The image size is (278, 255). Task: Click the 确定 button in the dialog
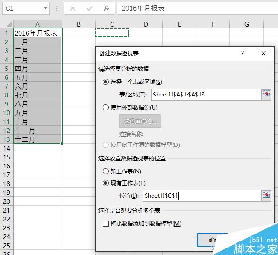coord(212,240)
